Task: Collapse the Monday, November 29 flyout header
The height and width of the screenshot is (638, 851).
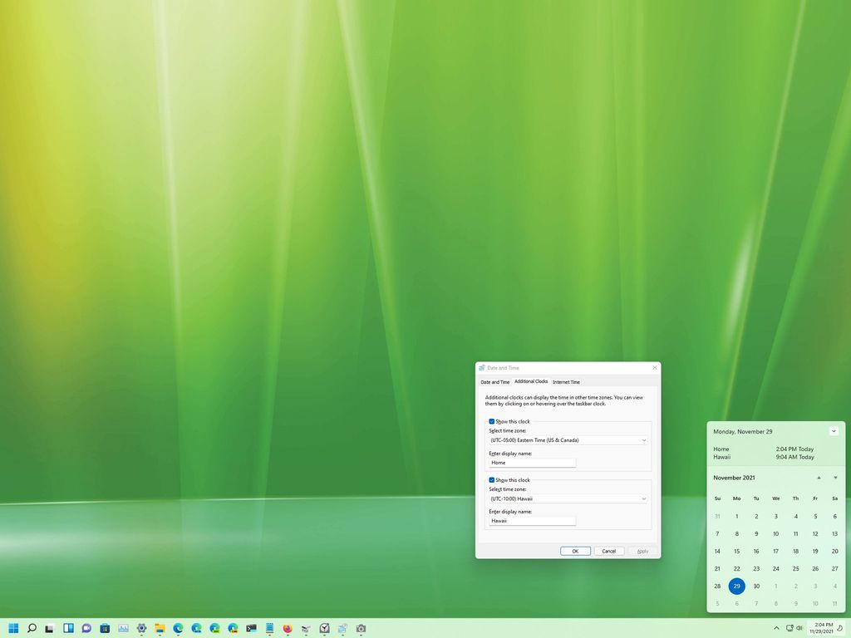Action: pos(834,431)
